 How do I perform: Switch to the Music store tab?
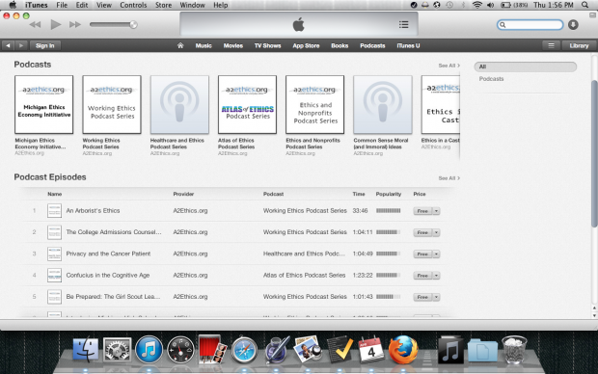click(204, 45)
